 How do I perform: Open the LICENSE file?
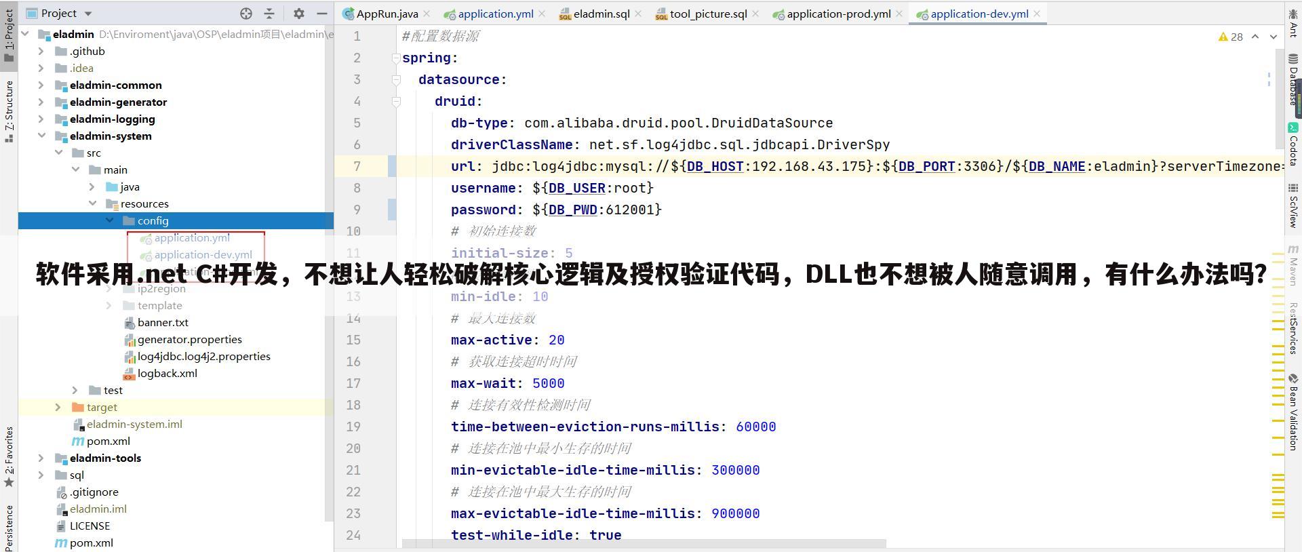tap(90, 526)
